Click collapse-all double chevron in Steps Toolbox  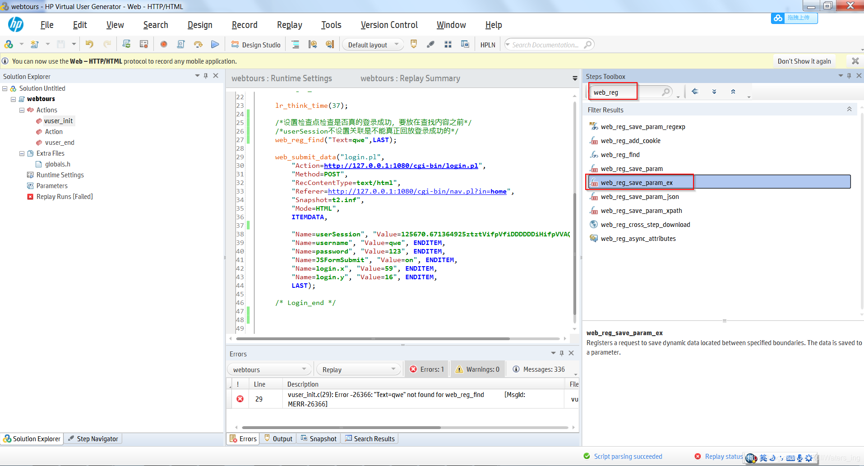click(x=733, y=92)
